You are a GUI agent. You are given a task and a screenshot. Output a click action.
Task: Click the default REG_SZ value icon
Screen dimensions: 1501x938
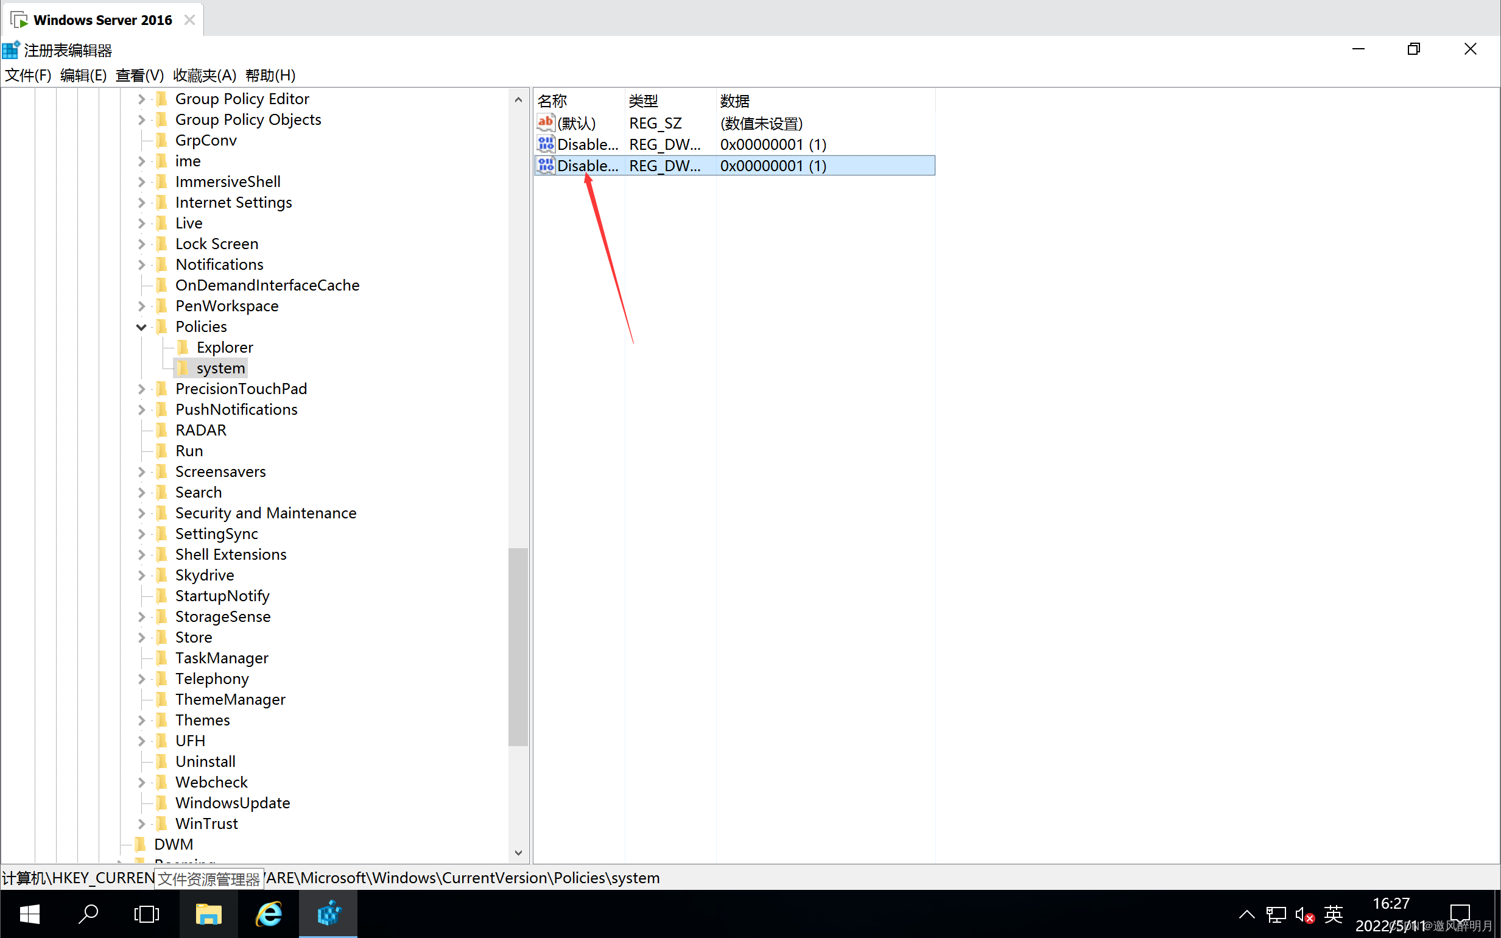coord(546,122)
